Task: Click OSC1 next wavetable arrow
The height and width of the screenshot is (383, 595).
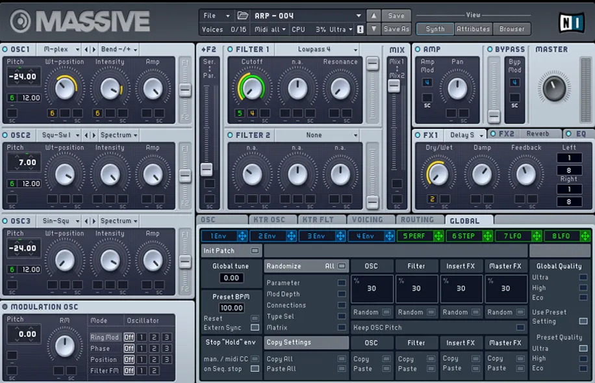Action: (x=94, y=49)
